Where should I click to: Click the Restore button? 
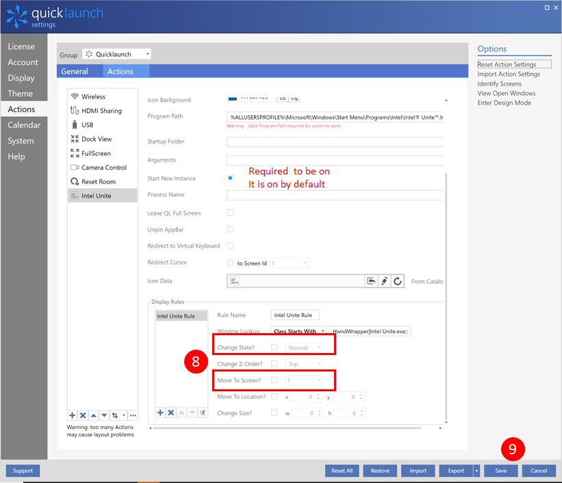(380, 471)
